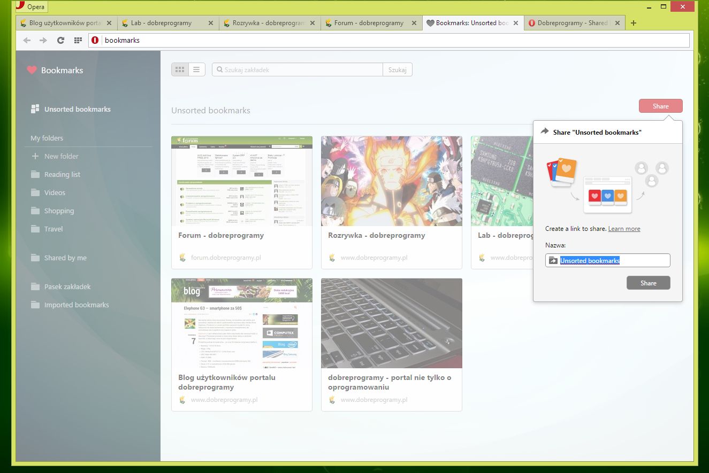Switch to Forum - dobreprogramy tab

tap(372, 23)
